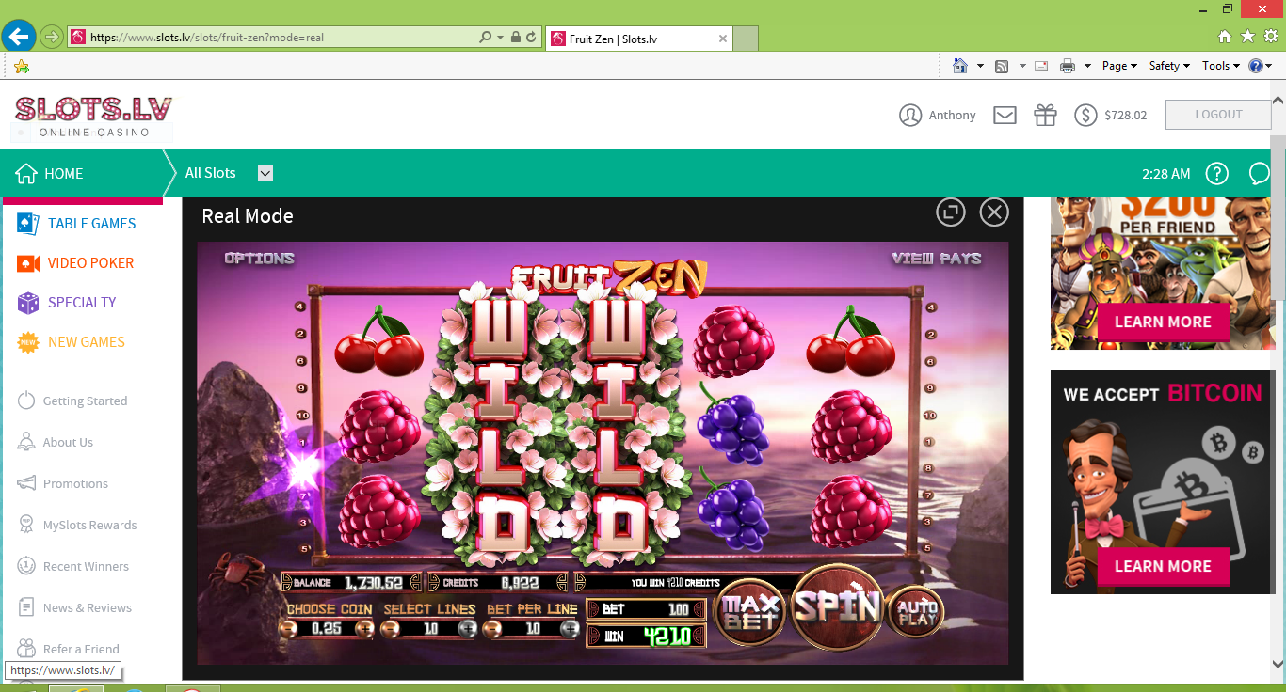Viewport: 1286px width, 692px height.
Task: Toggle AUTO PLAY in the slot game
Action: click(x=914, y=611)
